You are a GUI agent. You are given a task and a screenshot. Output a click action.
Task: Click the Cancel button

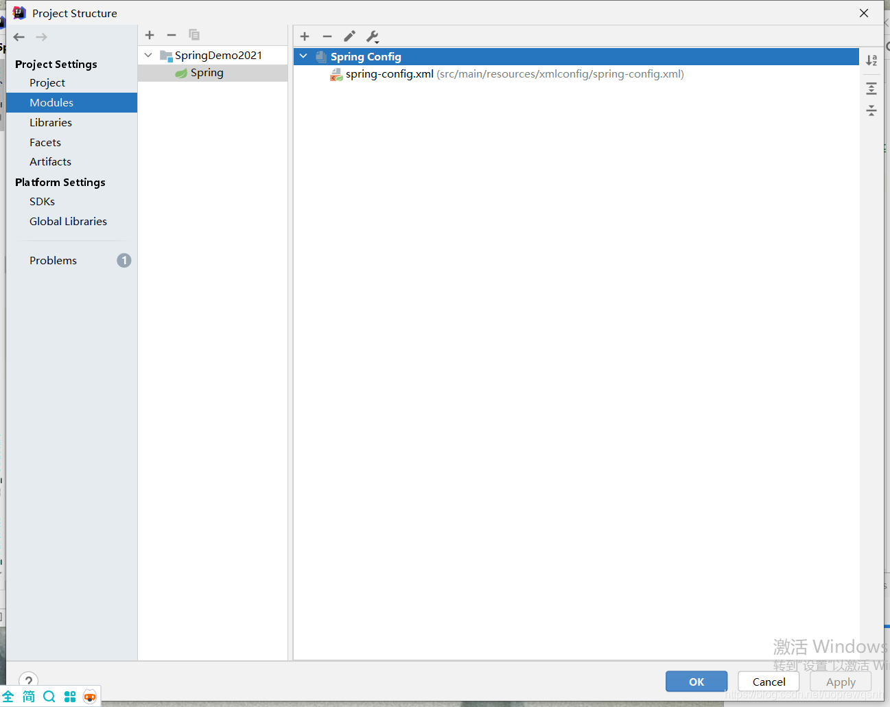(769, 682)
